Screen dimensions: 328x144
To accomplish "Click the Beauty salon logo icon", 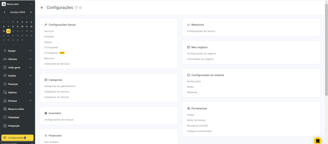I will 4,4.
